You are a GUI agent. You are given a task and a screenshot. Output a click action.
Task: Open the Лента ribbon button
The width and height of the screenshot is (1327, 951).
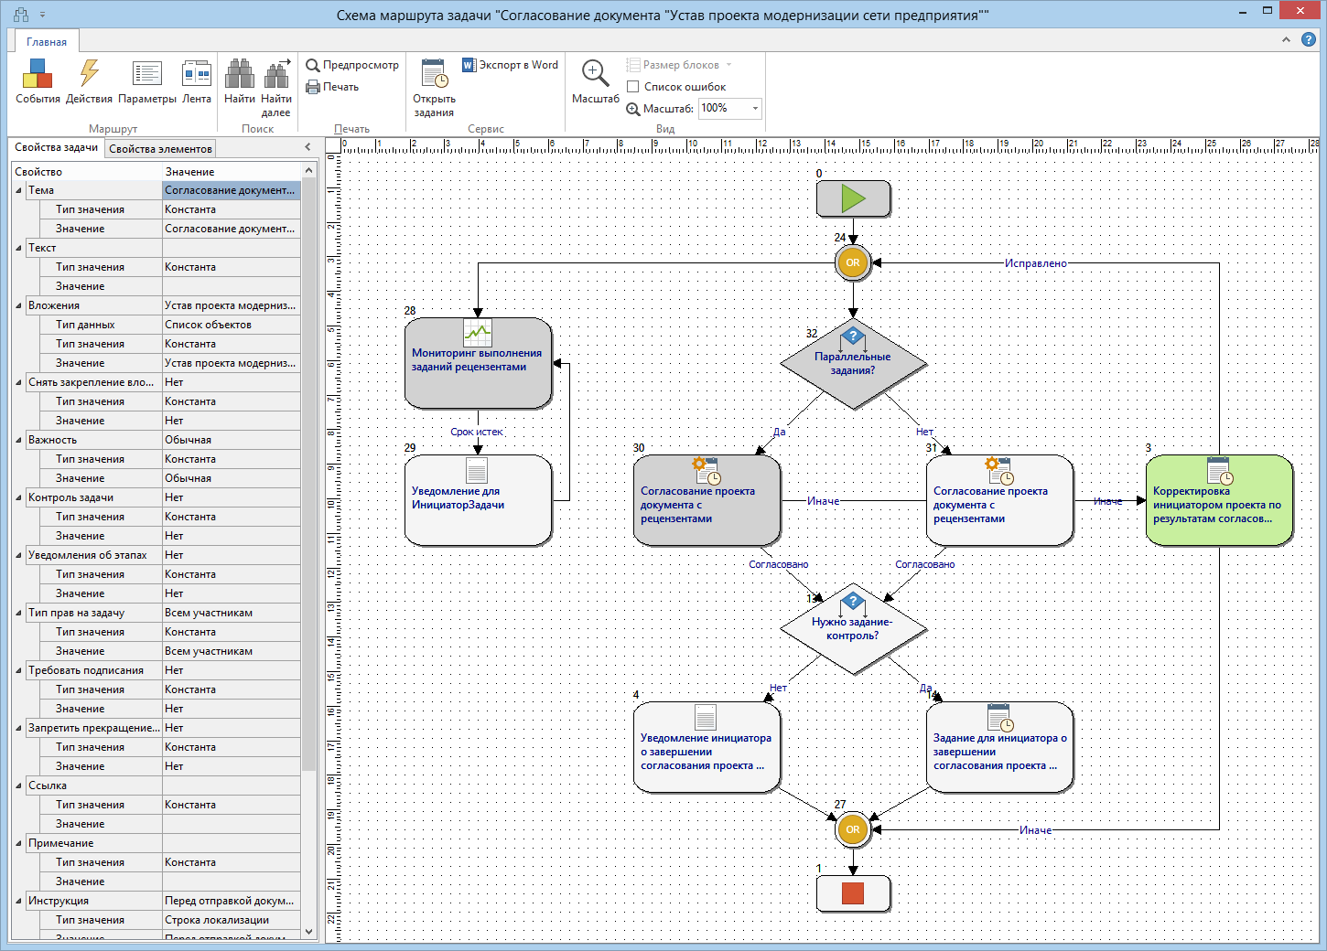click(197, 80)
